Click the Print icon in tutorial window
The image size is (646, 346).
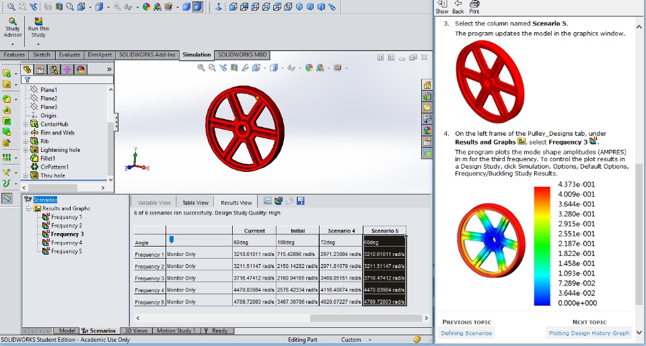(474, 7)
